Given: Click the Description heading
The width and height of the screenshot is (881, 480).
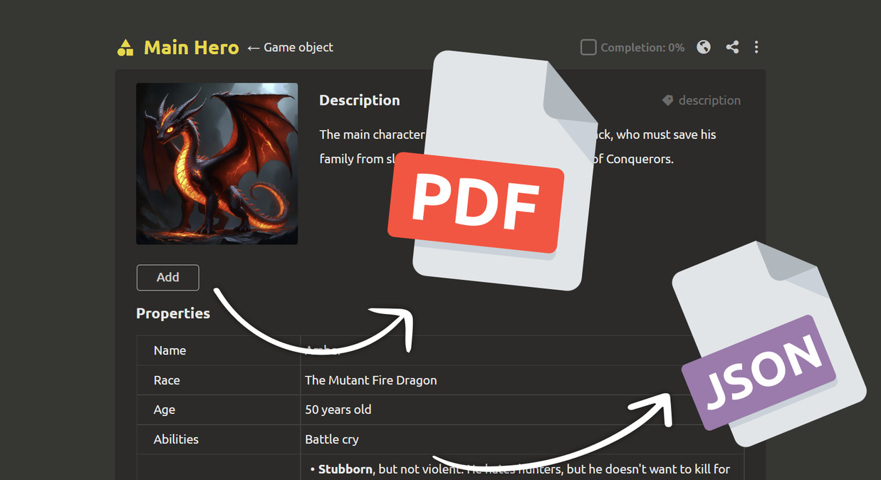Looking at the screenshot, I should pyautogui.click(x=360, y=100).
